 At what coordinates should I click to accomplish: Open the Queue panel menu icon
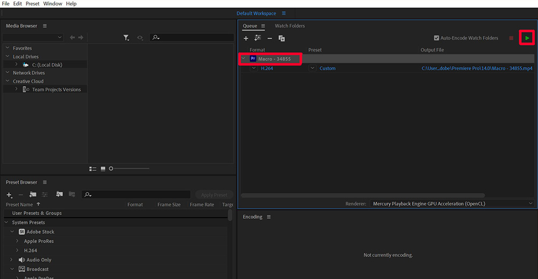(x=263, y=26)
